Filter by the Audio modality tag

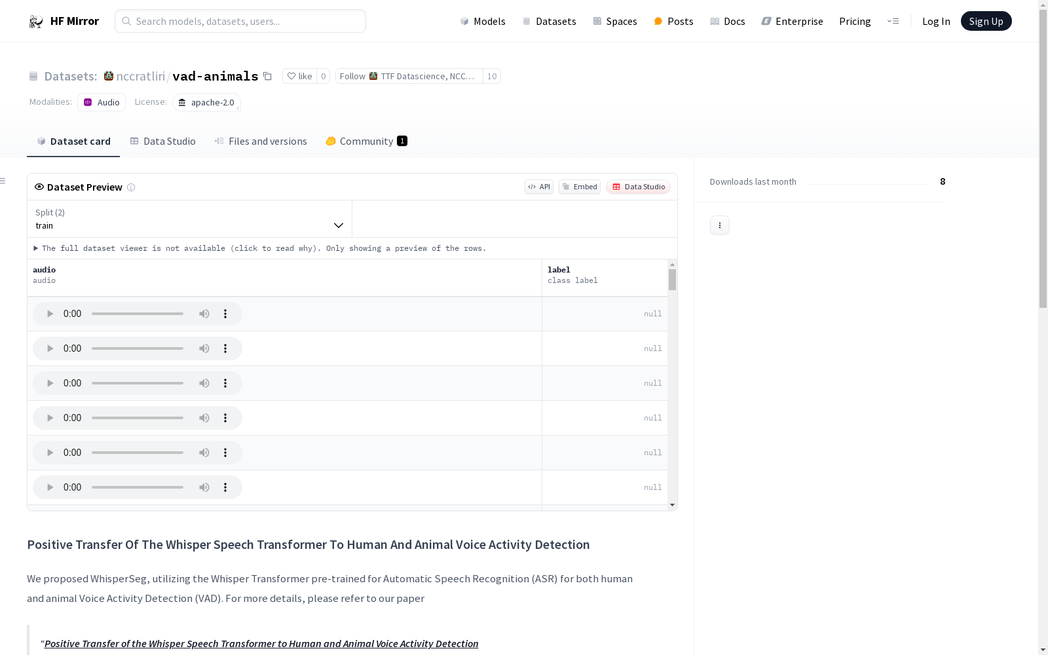(102, 102)
